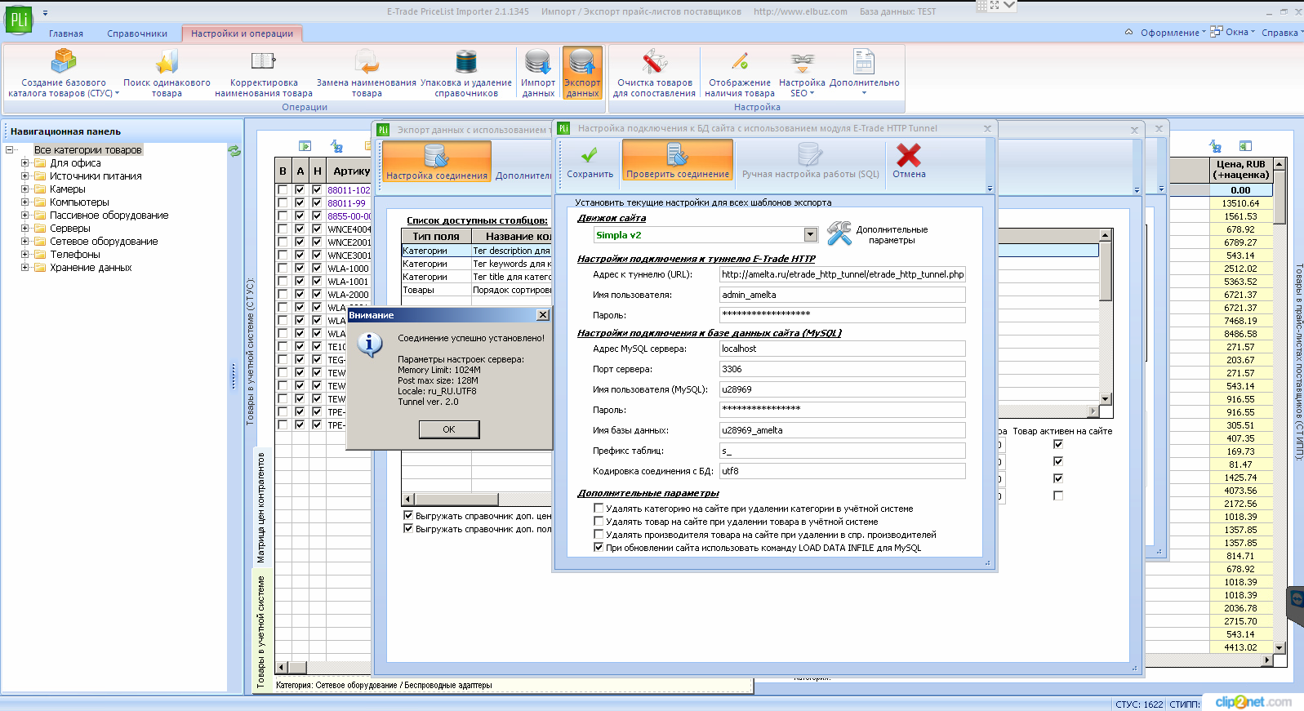Toggle the A-column box for row 88011-99
Viewport: 1304px width, 711px height.
point(300,203)
